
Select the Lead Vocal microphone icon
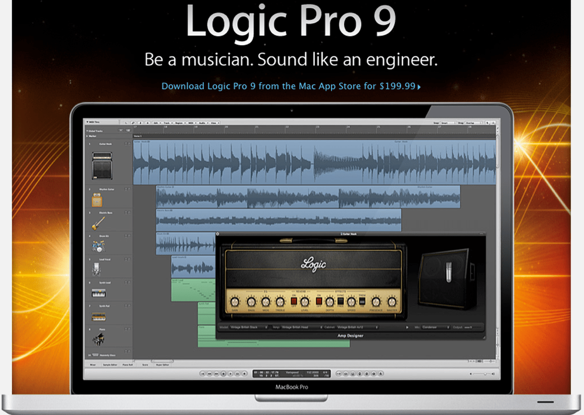(97, 270)
